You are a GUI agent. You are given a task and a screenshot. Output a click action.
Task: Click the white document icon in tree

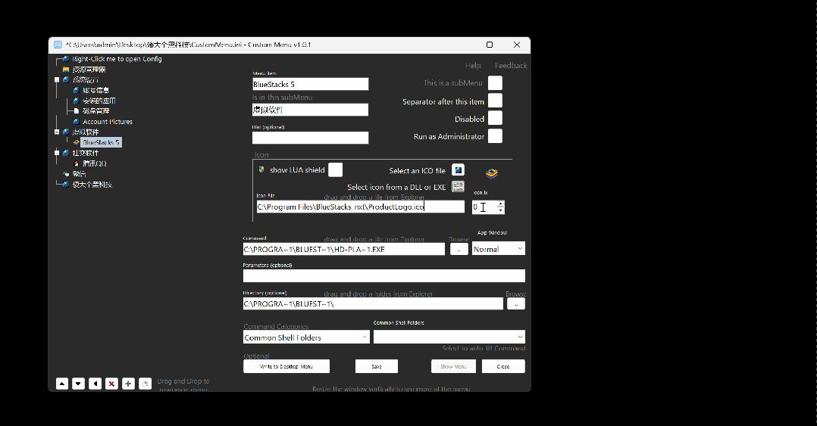pos(76,110)
